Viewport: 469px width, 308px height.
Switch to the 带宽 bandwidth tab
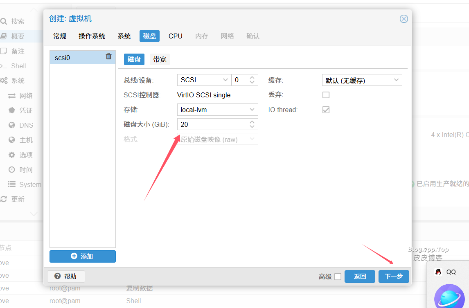pyautogui.click(x=160, y=59)
